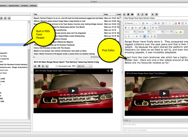
Task: Insert a bulleted list
Action: point(129,36)
